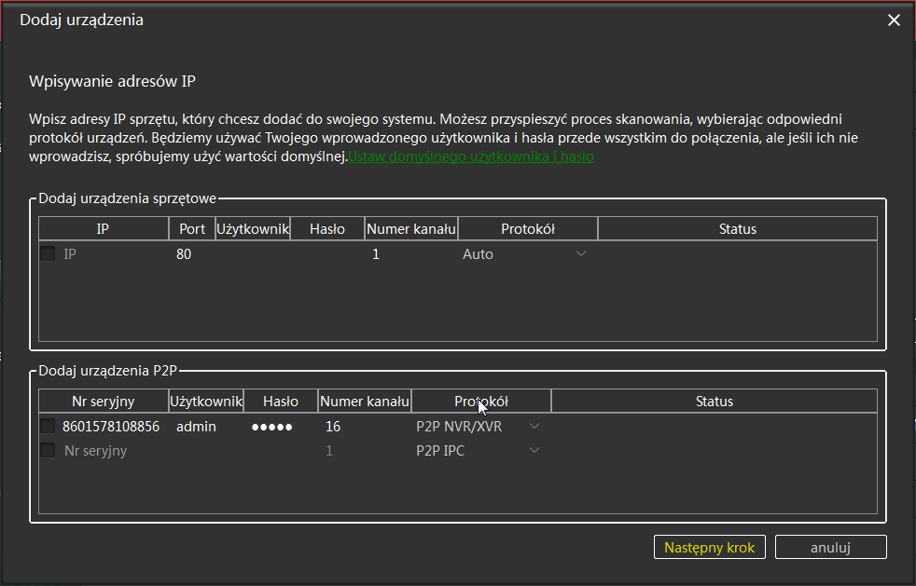Close the Dodaj urządzenia dialog
Image resolution: width=916 pixels, height=586 pixels.
coord(894,19)
